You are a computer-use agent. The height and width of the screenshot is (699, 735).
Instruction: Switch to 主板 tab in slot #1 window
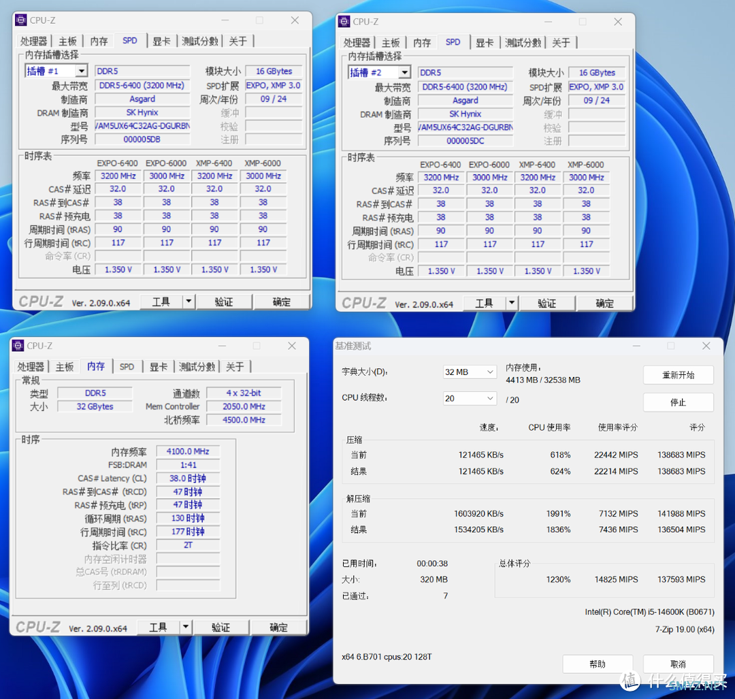(x=67, y=42)
